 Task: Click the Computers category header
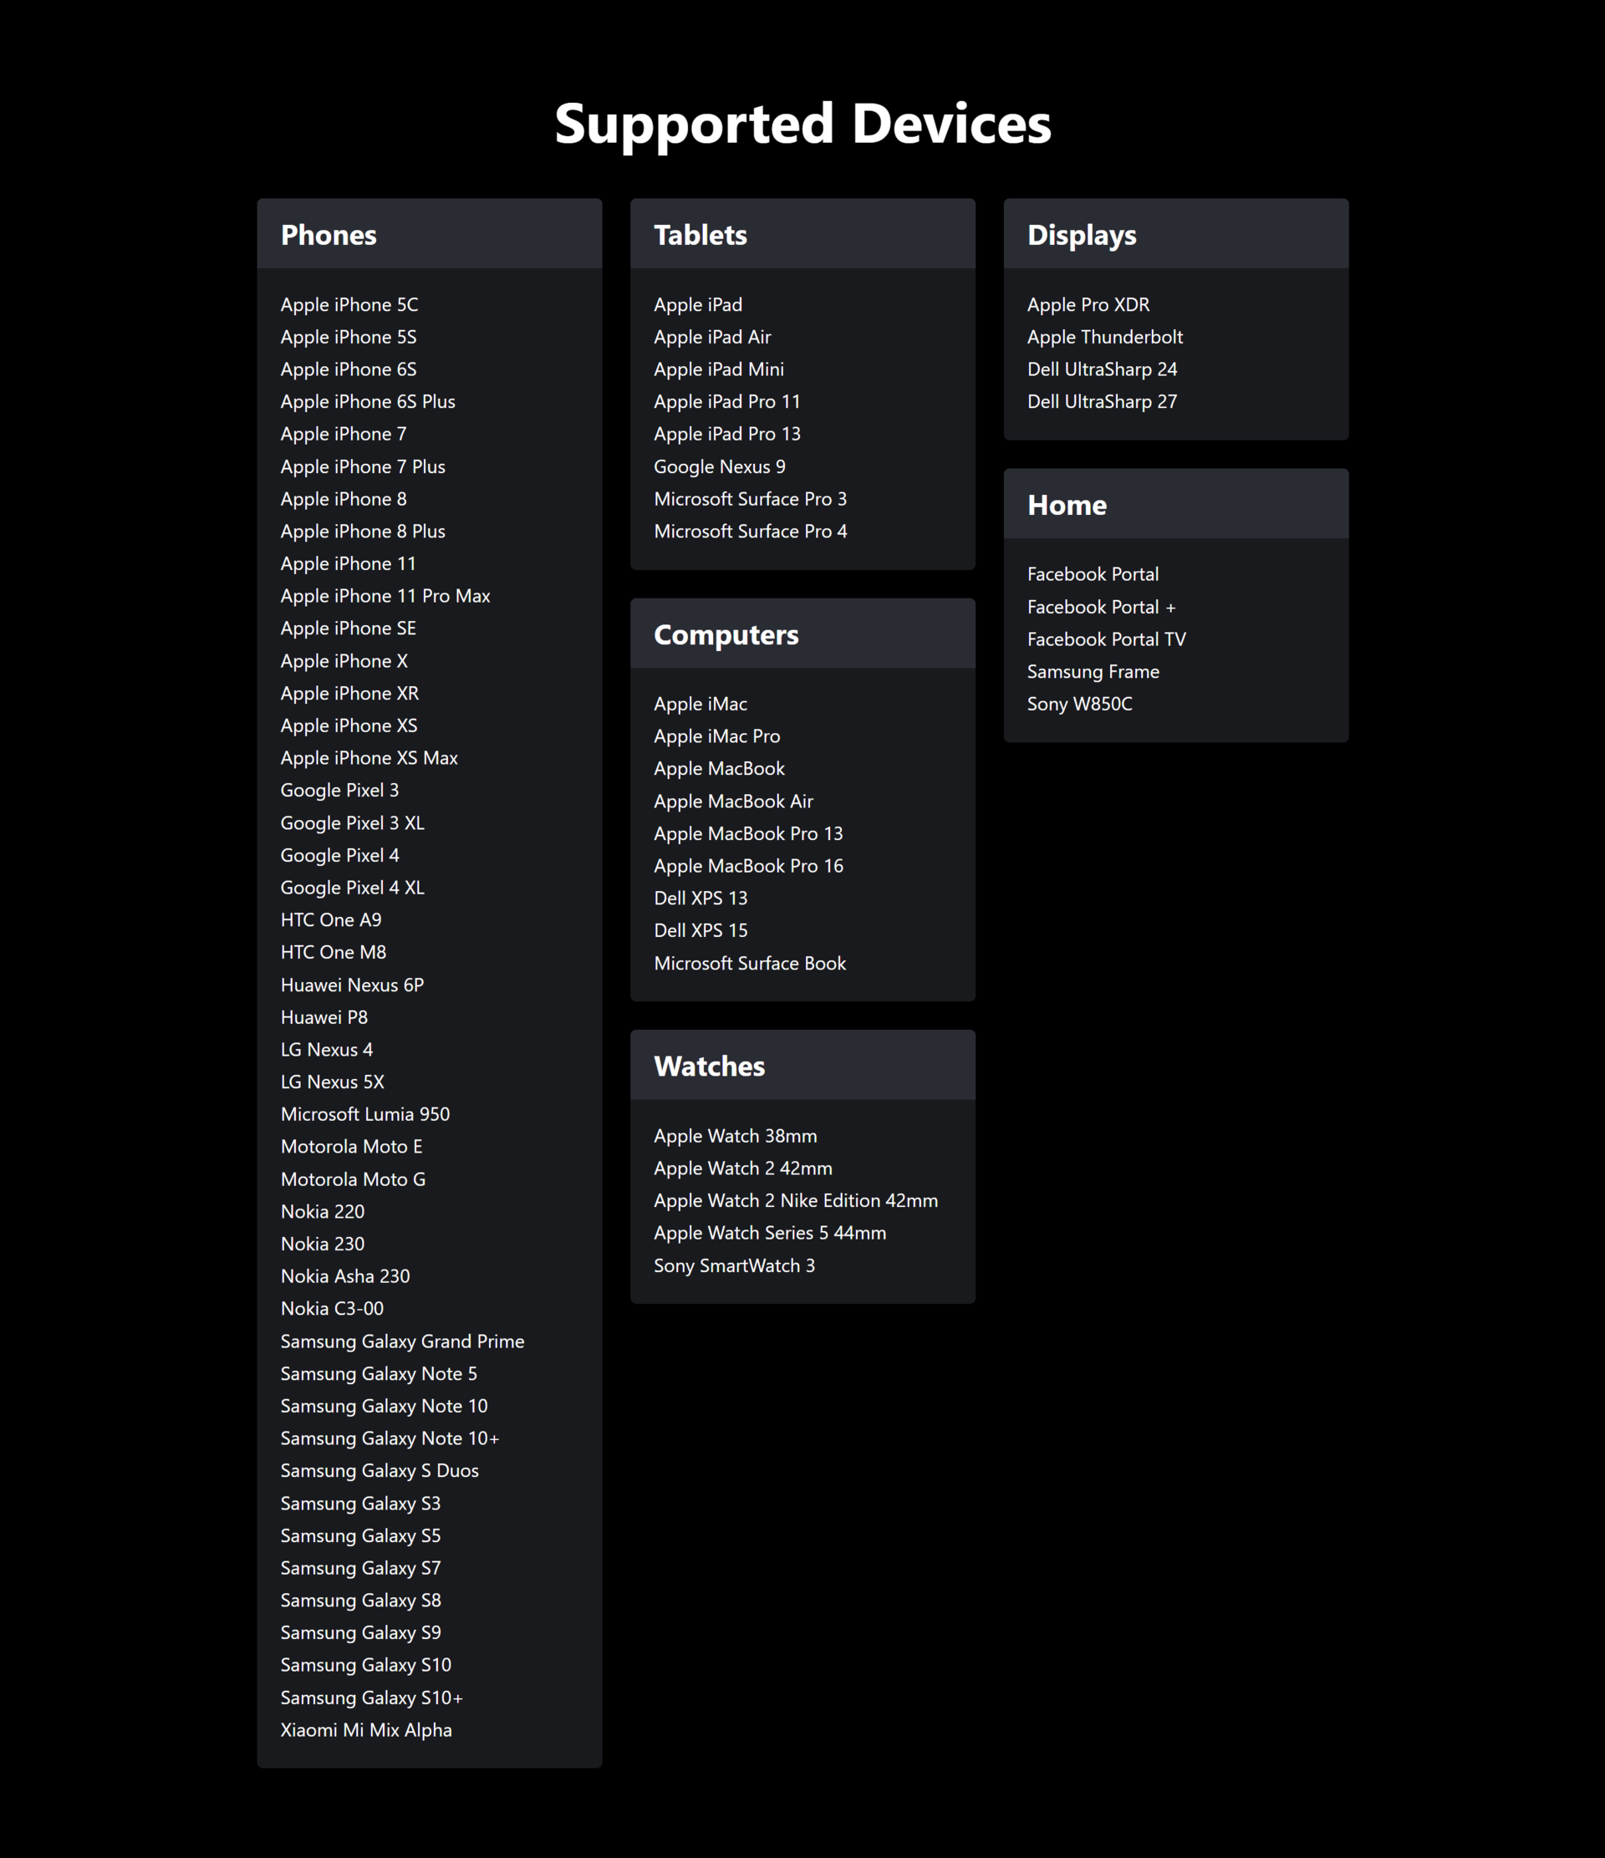(802, 634)
